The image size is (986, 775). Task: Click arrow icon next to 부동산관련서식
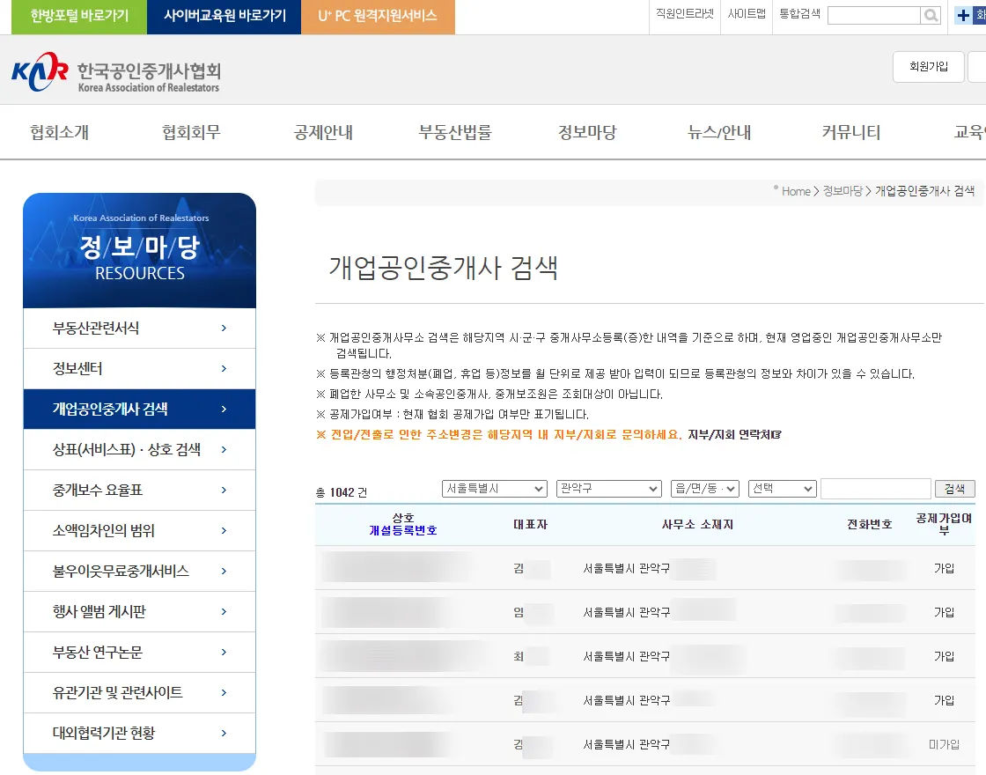pos(224,328)
